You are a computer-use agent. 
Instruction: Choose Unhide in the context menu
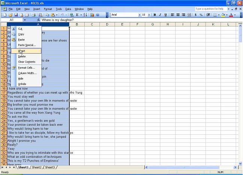pos(26,84)
